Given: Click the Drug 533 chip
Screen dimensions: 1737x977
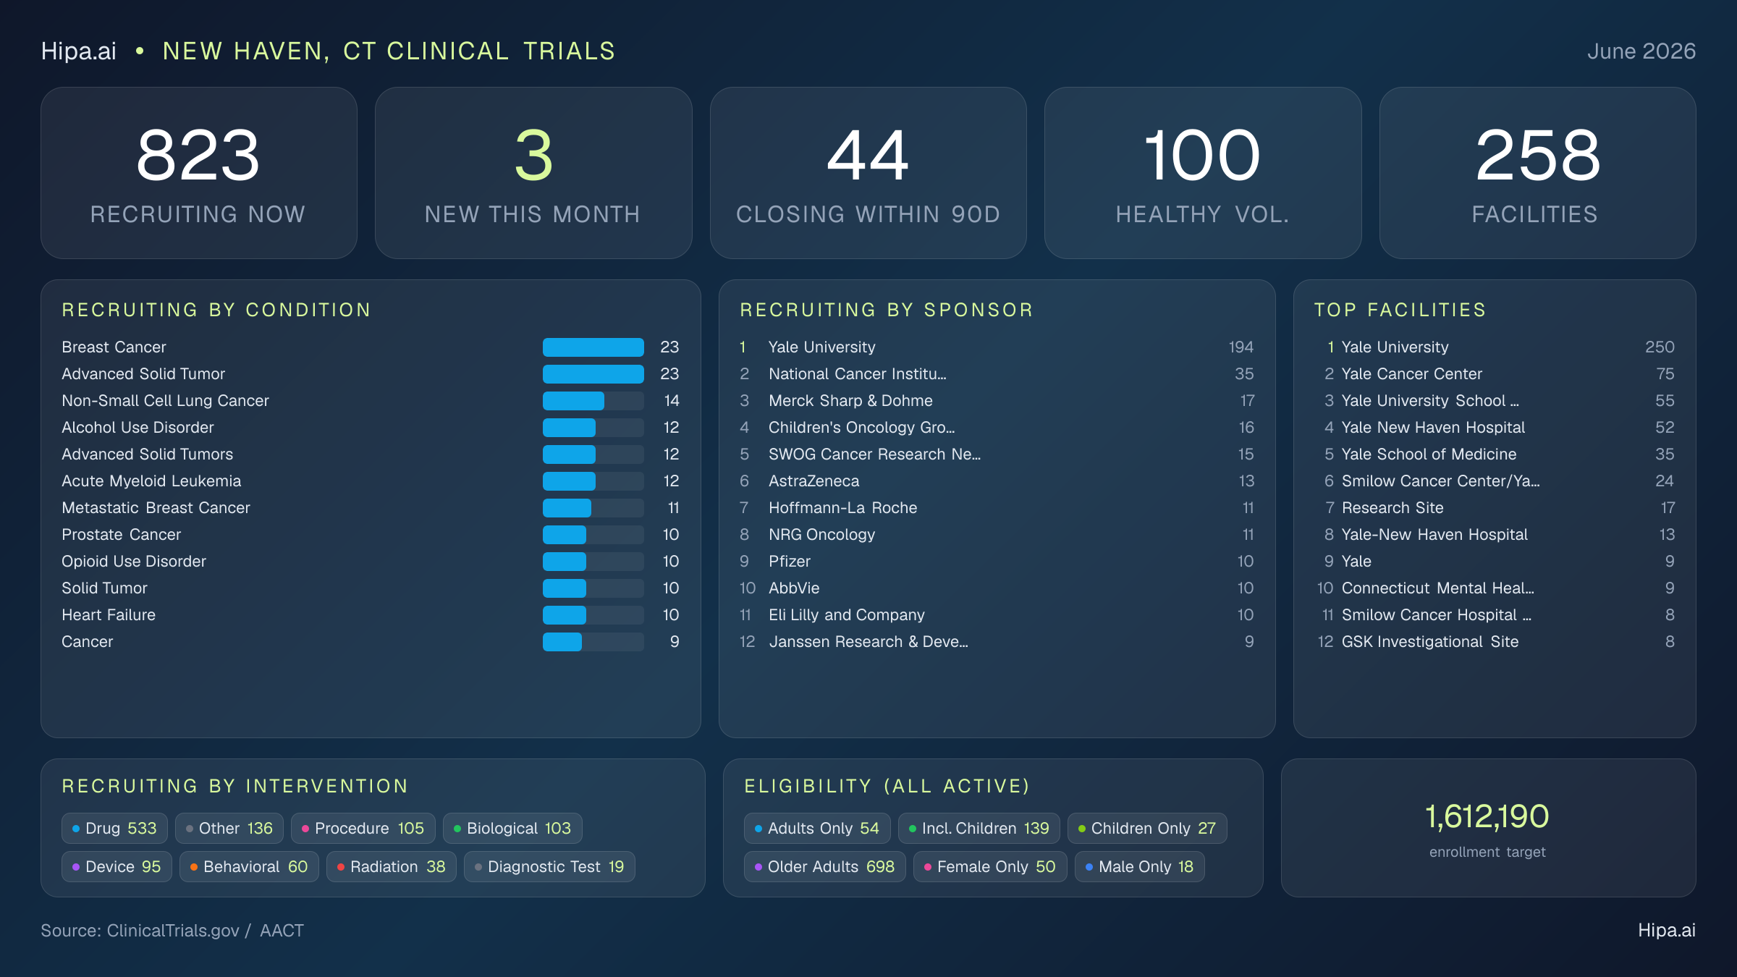Looking at the screenshot, I should click(114, 828).
